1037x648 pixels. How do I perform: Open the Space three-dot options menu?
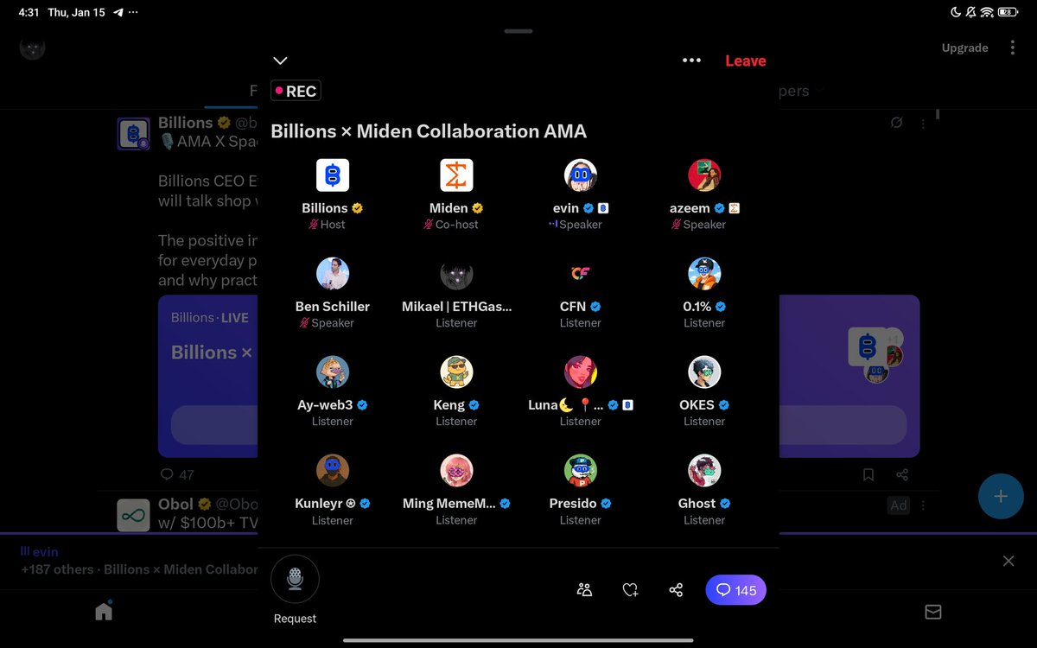[x=691, y=60]
